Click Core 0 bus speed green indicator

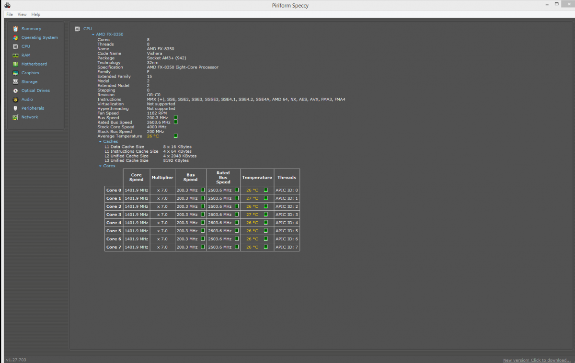coord(203,190)
